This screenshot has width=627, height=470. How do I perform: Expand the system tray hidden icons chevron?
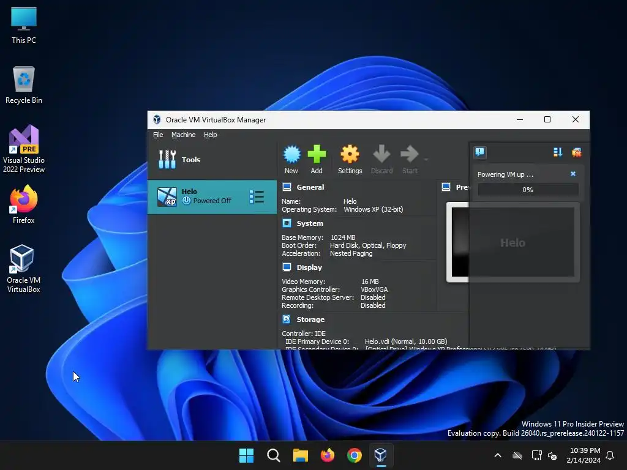pyautogui.click(x=498, y=455)
